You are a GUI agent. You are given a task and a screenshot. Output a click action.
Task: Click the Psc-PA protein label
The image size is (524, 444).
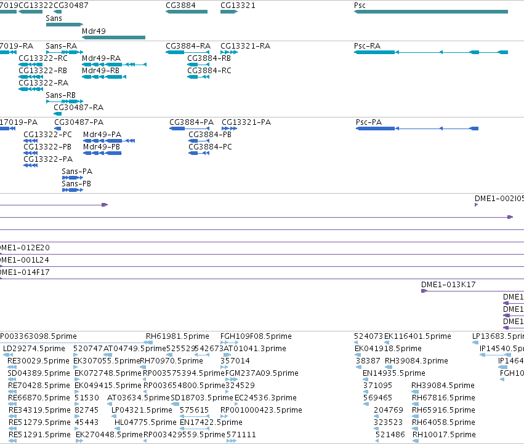tap(369, 122)
